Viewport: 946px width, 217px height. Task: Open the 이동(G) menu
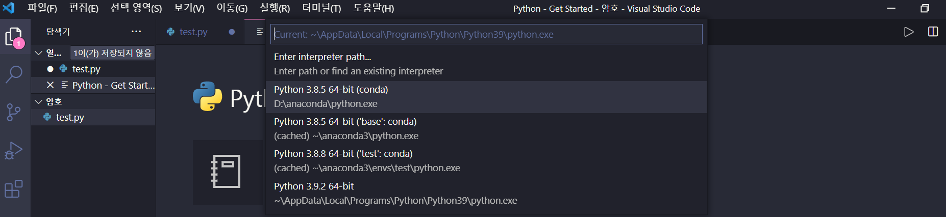[232, 8]
